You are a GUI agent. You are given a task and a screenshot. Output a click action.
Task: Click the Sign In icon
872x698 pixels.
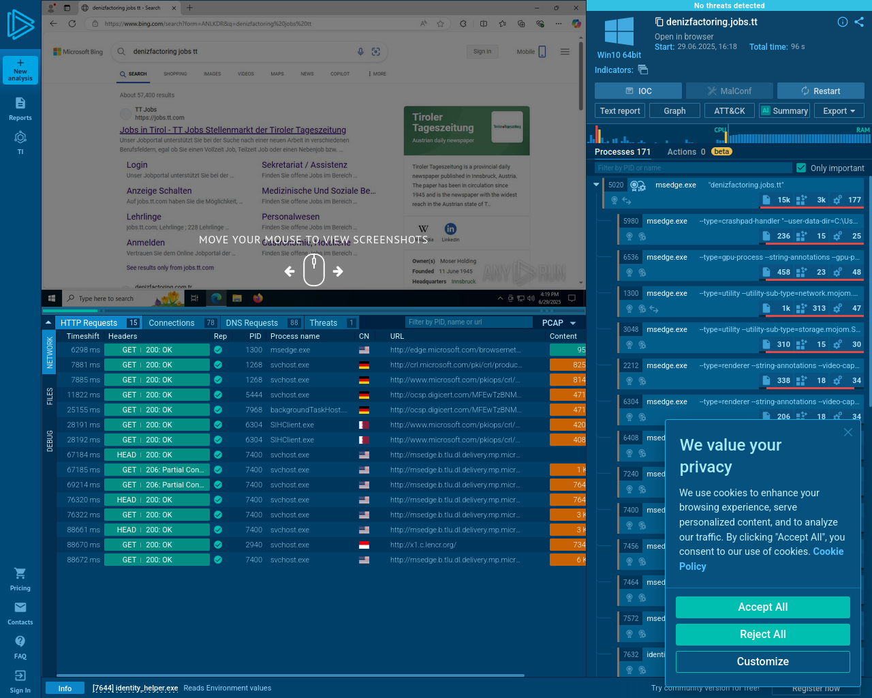20,676
